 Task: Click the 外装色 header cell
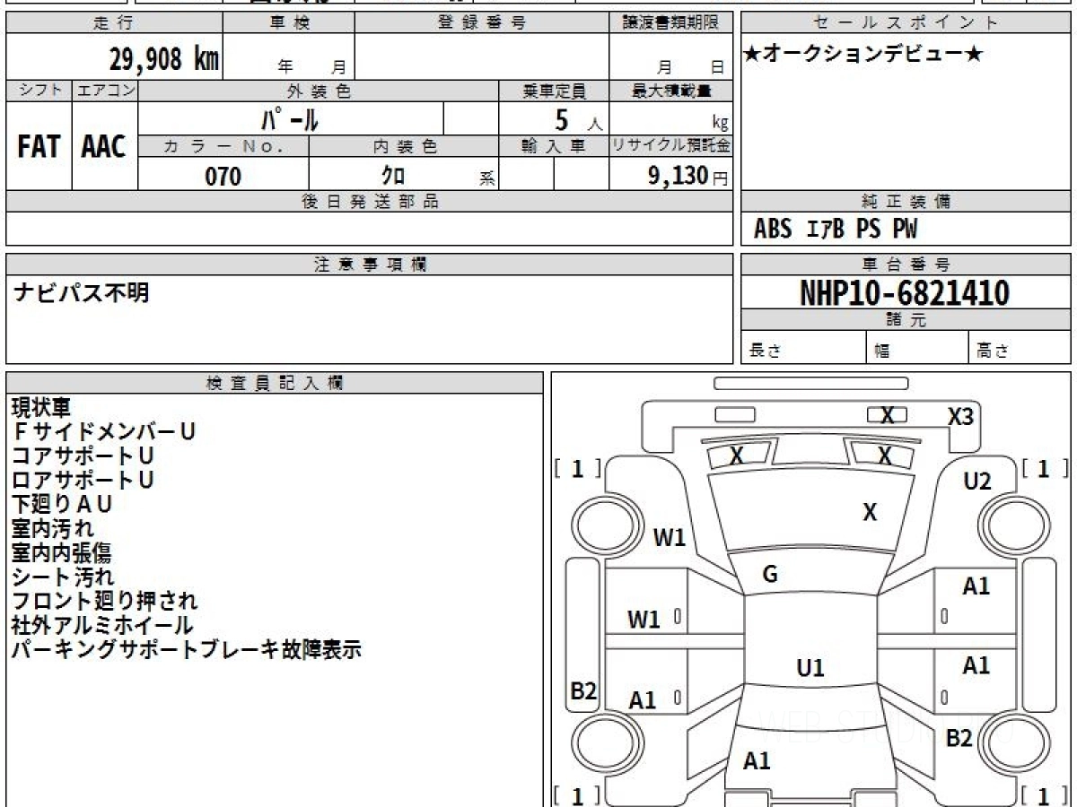(x=319, y=91)
